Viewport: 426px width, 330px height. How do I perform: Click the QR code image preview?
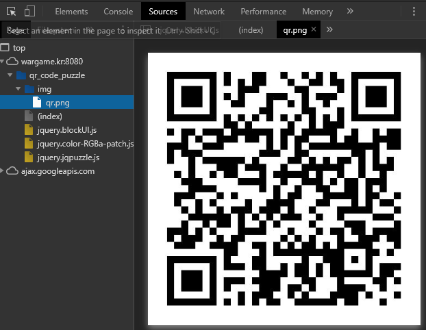click(x=284, y=189)
